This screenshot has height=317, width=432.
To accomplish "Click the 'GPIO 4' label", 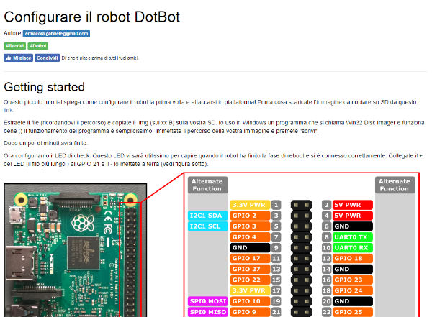I will 250,237.
